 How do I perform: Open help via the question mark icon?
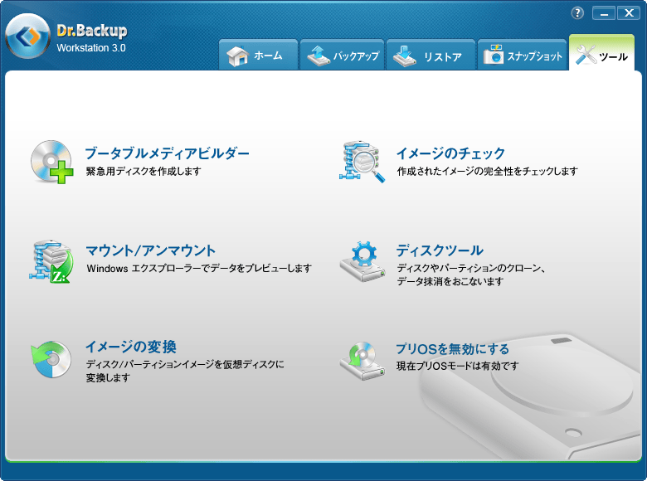(x=577, y=12)
